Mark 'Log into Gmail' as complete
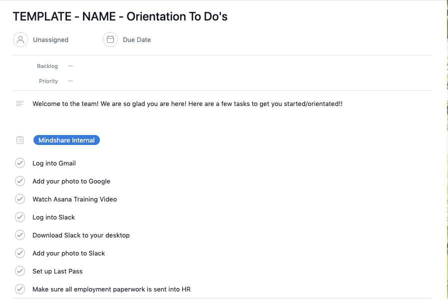The height and width of the screenshot is (299, 448). pos(20,163)
